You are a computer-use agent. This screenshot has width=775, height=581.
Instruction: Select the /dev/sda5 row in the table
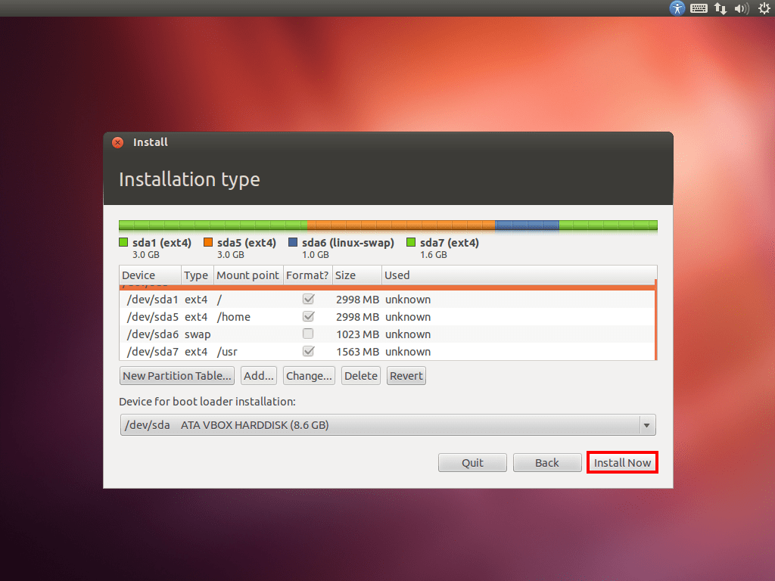pos(227,316)
